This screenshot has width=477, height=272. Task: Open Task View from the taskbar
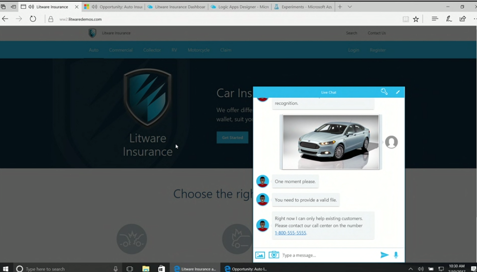click(x=129, y=269)
